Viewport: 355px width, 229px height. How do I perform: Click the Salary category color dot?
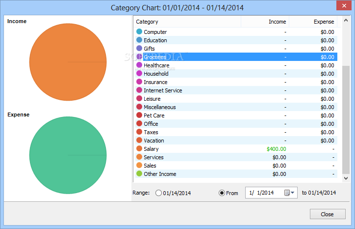[139, 148]
